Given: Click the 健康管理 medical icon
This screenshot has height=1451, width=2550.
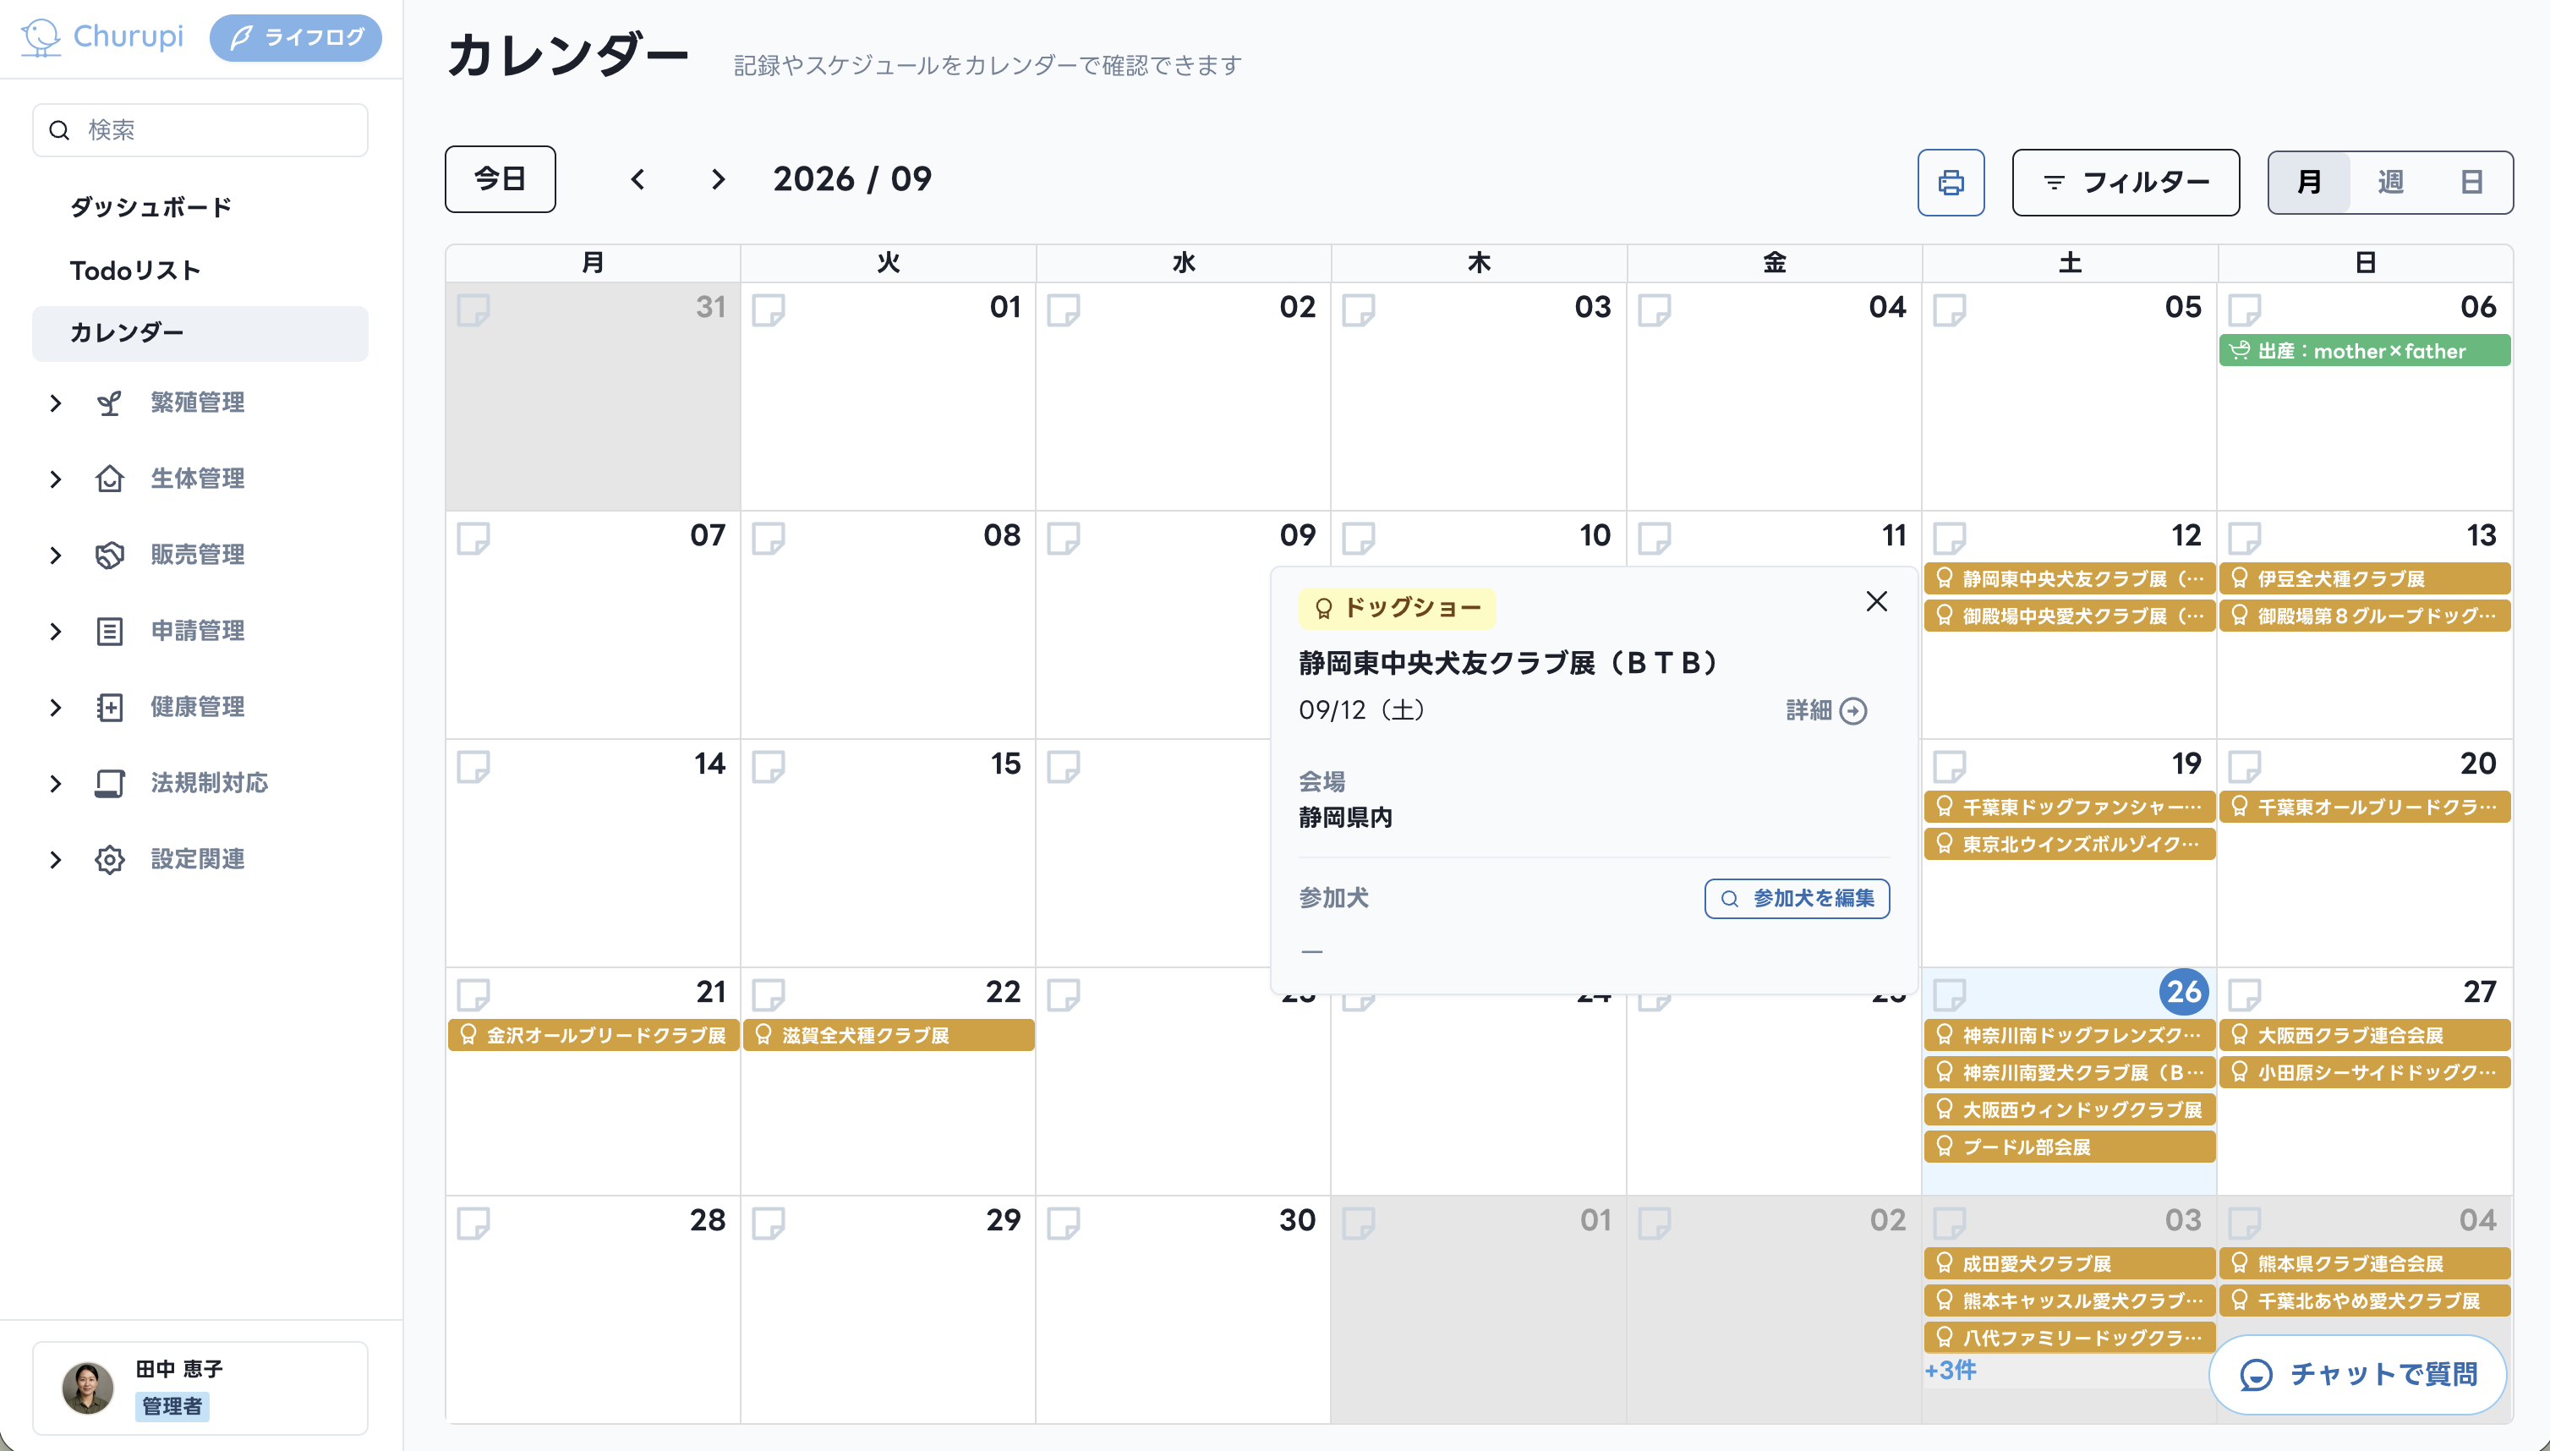Looking at the screenshot, I should pyautogui.click(x=110, y=708).
